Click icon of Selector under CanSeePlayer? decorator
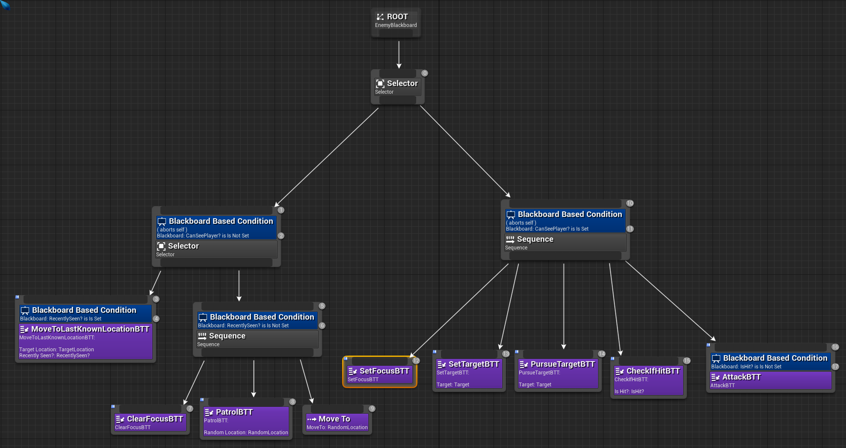 [161, 246]
